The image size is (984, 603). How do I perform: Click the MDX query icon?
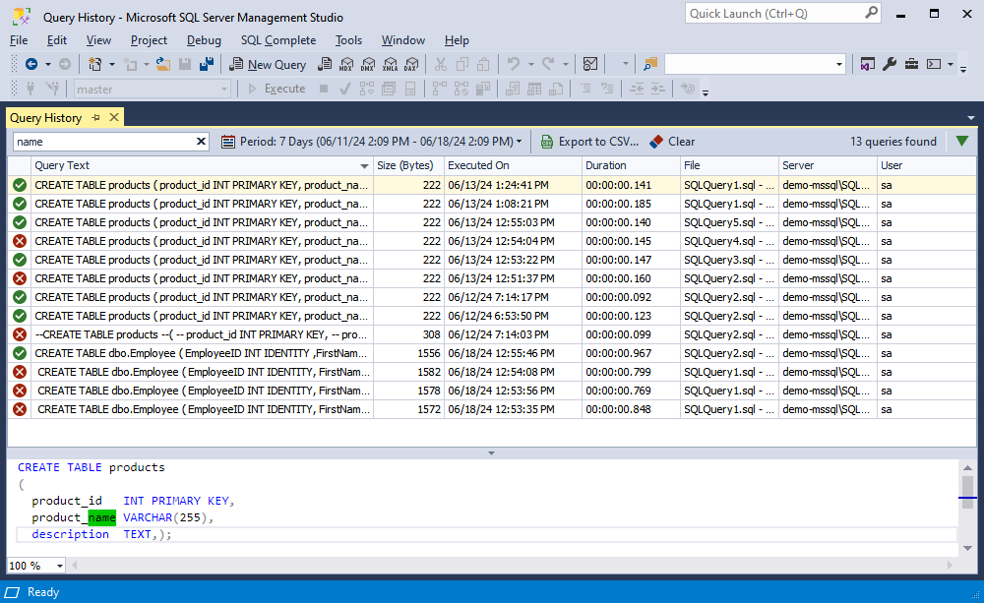click(x=345, y=64)
